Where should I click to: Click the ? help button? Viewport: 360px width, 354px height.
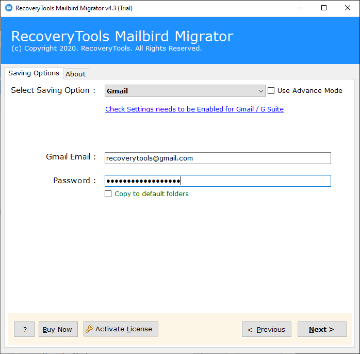click(x=24, y=329)
